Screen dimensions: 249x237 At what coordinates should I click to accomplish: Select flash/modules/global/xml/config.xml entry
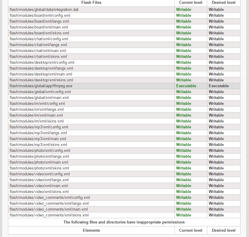point(40,92)
